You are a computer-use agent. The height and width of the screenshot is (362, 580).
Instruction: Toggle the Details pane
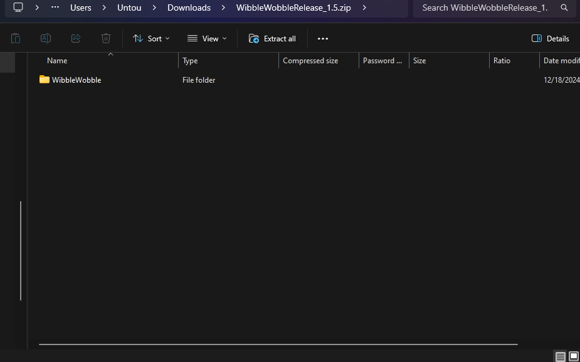click(x=550, y=38)
